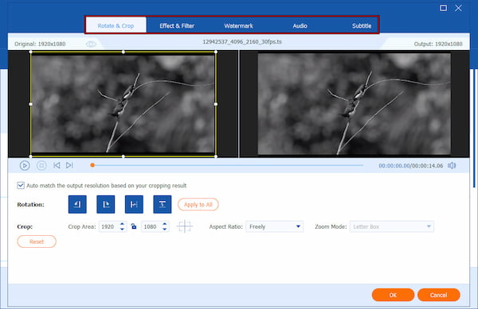The image size is (478, 309).
Task: Increase crop height with up arrow
Action: pos(165,224)
